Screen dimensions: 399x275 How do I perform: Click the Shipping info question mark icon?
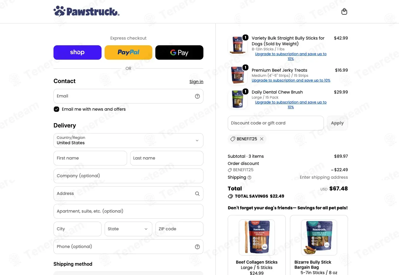click(x=249, y=178)
